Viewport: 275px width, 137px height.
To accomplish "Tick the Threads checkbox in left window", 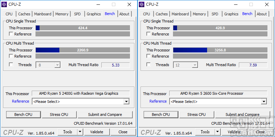I will [x=11, y=65].
